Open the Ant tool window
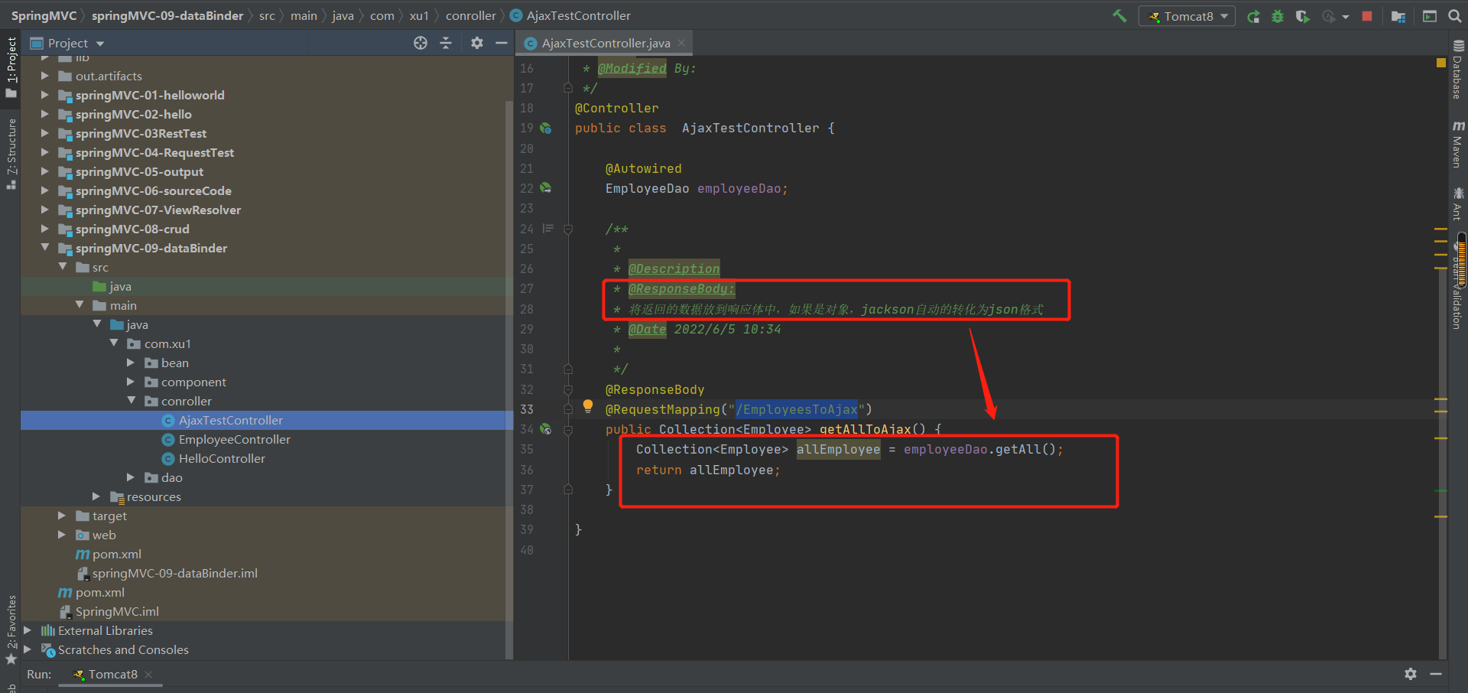1468x693 pixels. click(x=1458, y=203)
